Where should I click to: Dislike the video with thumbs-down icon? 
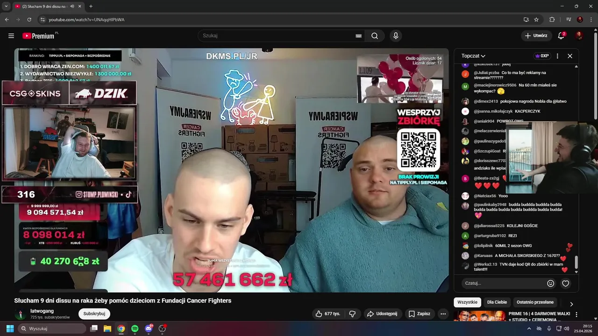[x=353, y=314]
